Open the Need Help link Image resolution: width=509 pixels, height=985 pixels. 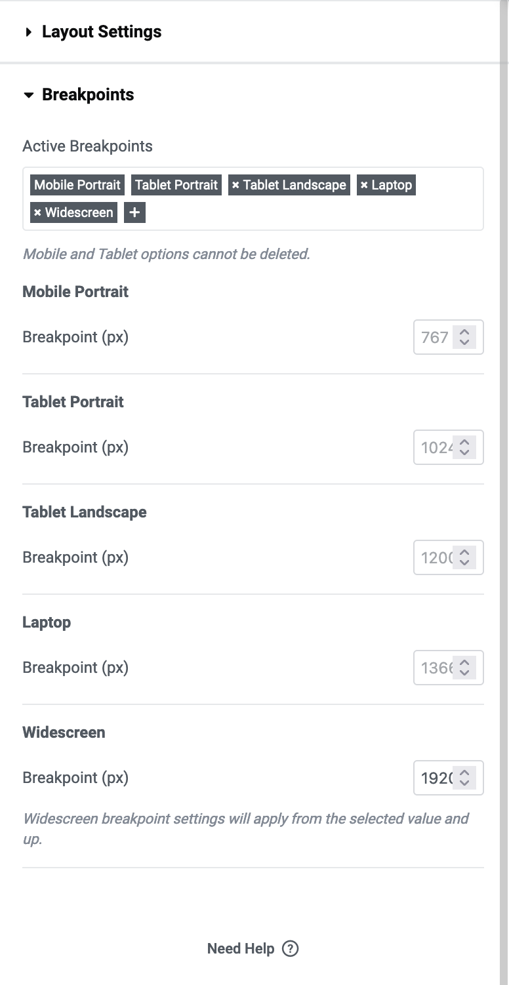click(241, 948)
